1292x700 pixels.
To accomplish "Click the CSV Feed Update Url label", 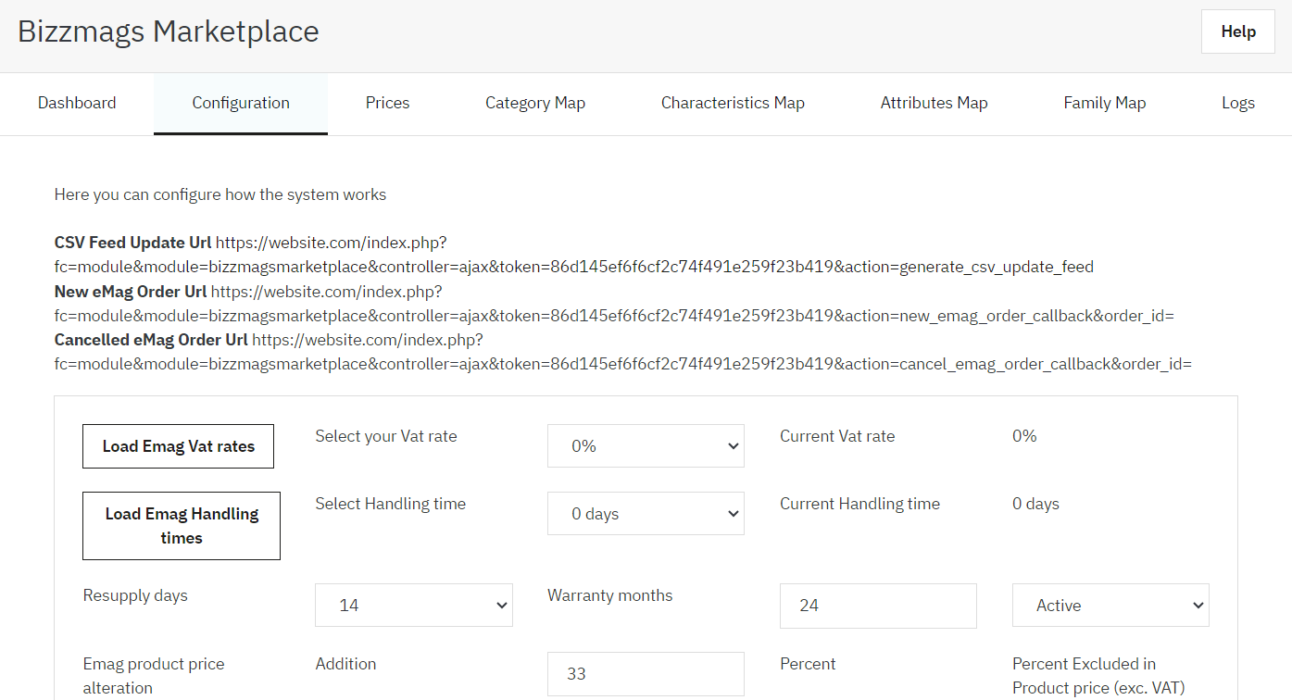I will point(132,244).
